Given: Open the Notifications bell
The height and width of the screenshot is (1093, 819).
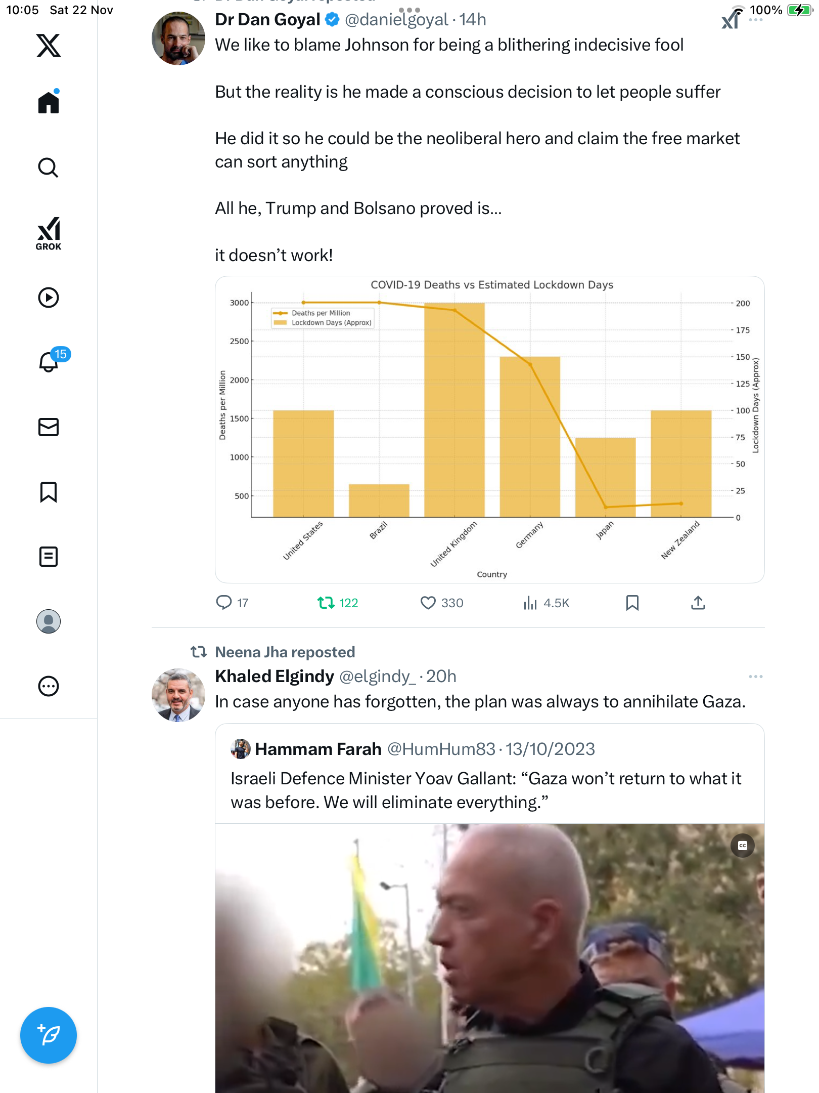Looking at the screenshot, I should [x=49, y=362].
